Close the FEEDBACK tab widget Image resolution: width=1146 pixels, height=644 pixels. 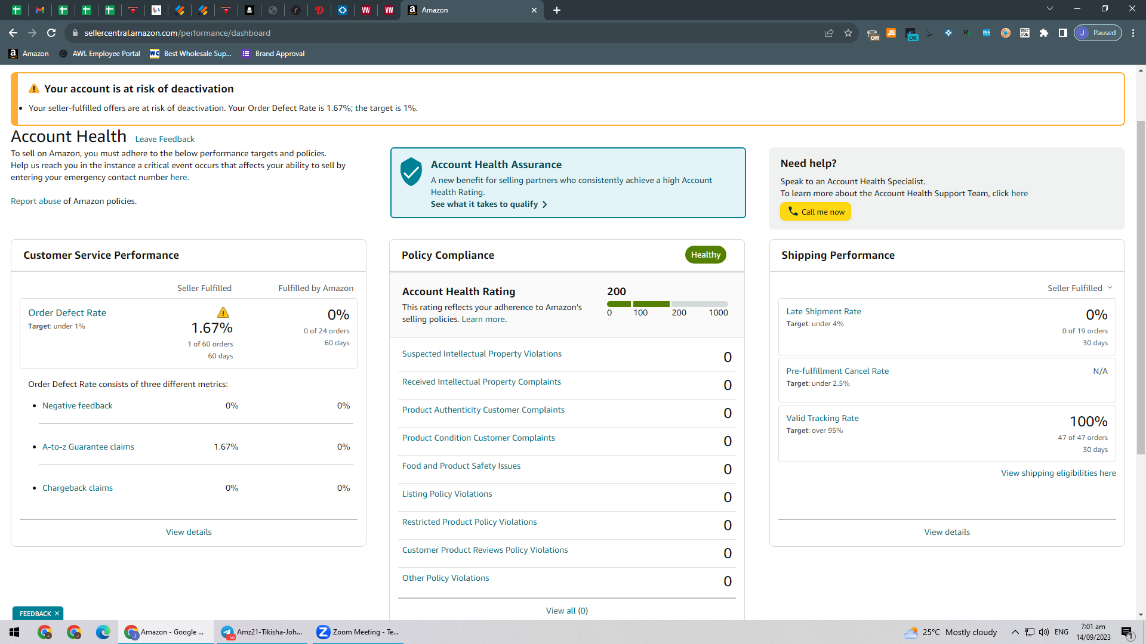tap(57, 614)
